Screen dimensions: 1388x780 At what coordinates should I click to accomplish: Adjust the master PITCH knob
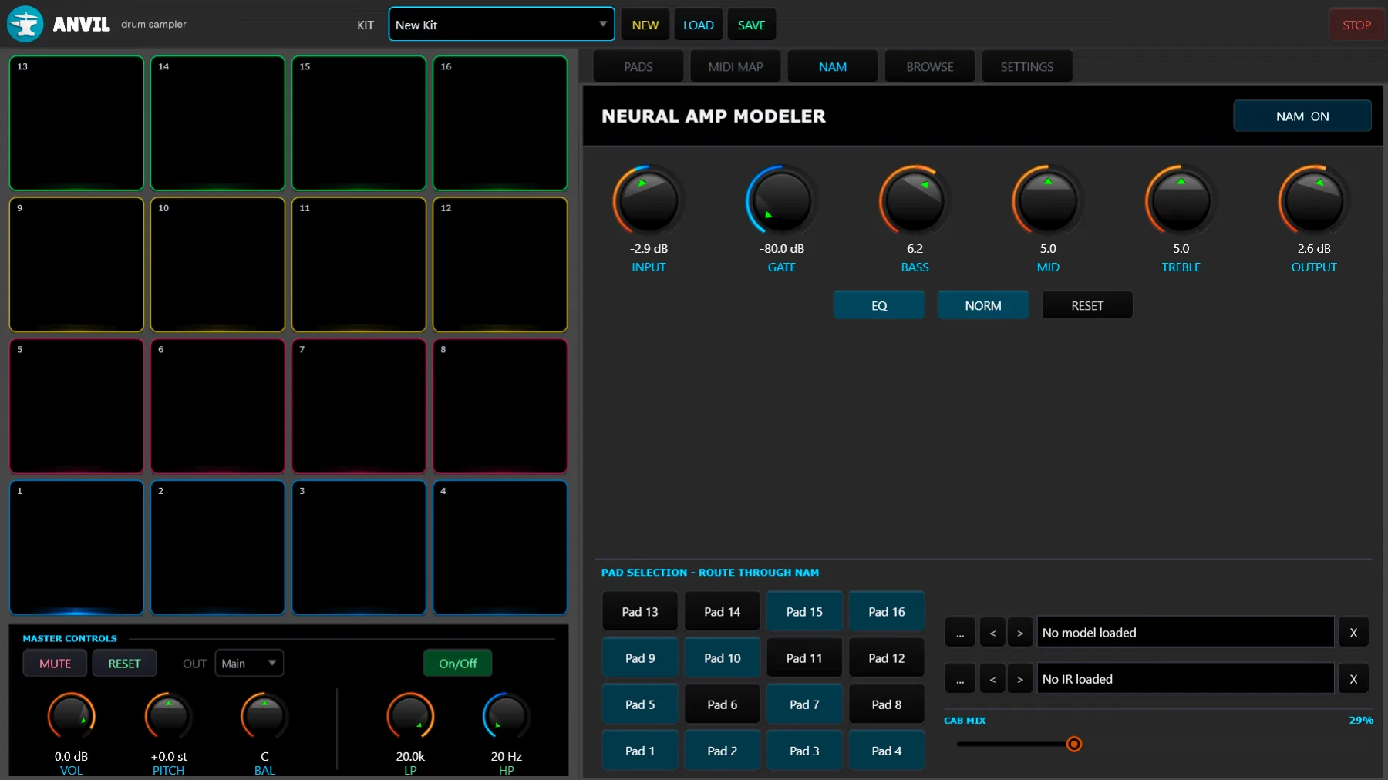(x=168, y=716)
